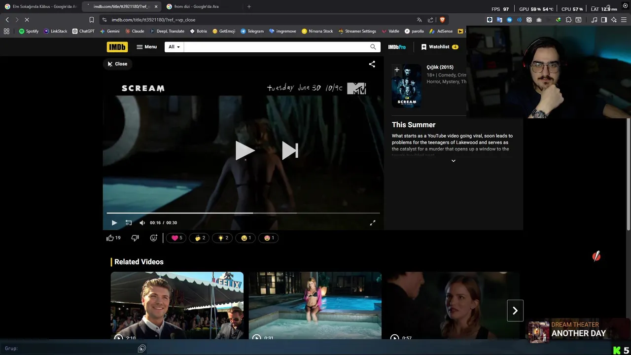Click the camera screenshot extension icon
This screenshot has height=355, width=631.
[539, 20]
